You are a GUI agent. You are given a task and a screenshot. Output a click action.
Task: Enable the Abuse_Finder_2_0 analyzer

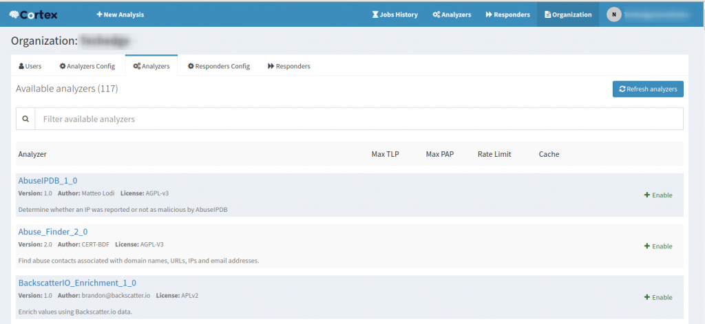(658, 246)
